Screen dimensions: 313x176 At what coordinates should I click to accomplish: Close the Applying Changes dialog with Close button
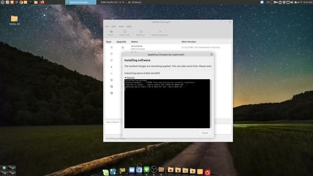click(x=205, y=133)
